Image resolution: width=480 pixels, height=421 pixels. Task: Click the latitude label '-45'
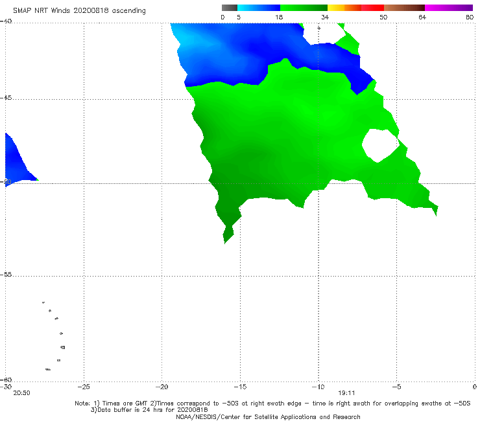click(x=6, y=98)
